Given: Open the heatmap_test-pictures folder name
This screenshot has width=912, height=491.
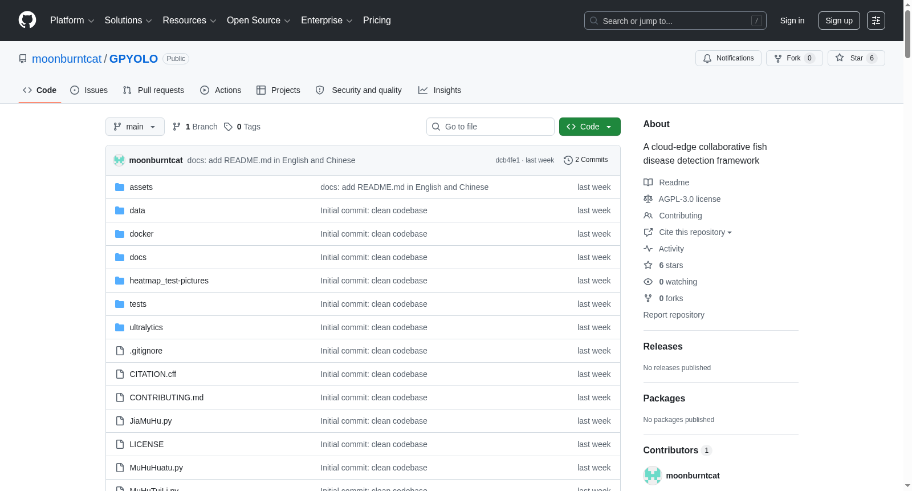Looking at the screenshot, I should tap(169, 281).
